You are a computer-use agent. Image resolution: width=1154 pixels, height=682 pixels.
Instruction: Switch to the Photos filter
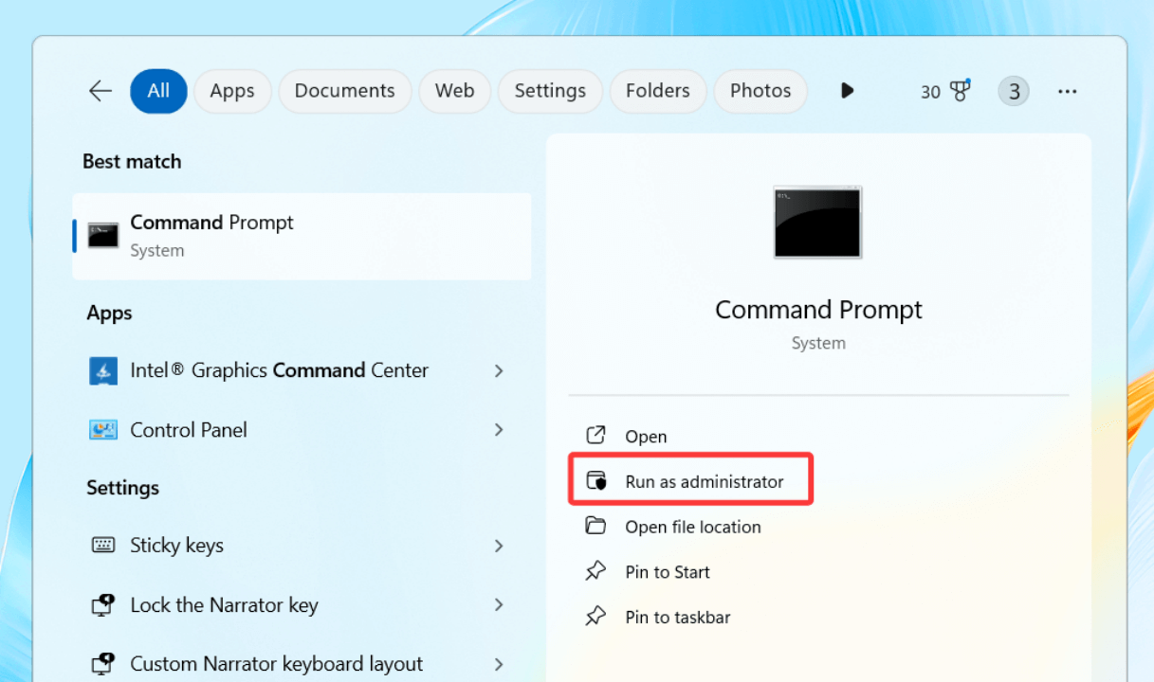(x=760, y=90)
